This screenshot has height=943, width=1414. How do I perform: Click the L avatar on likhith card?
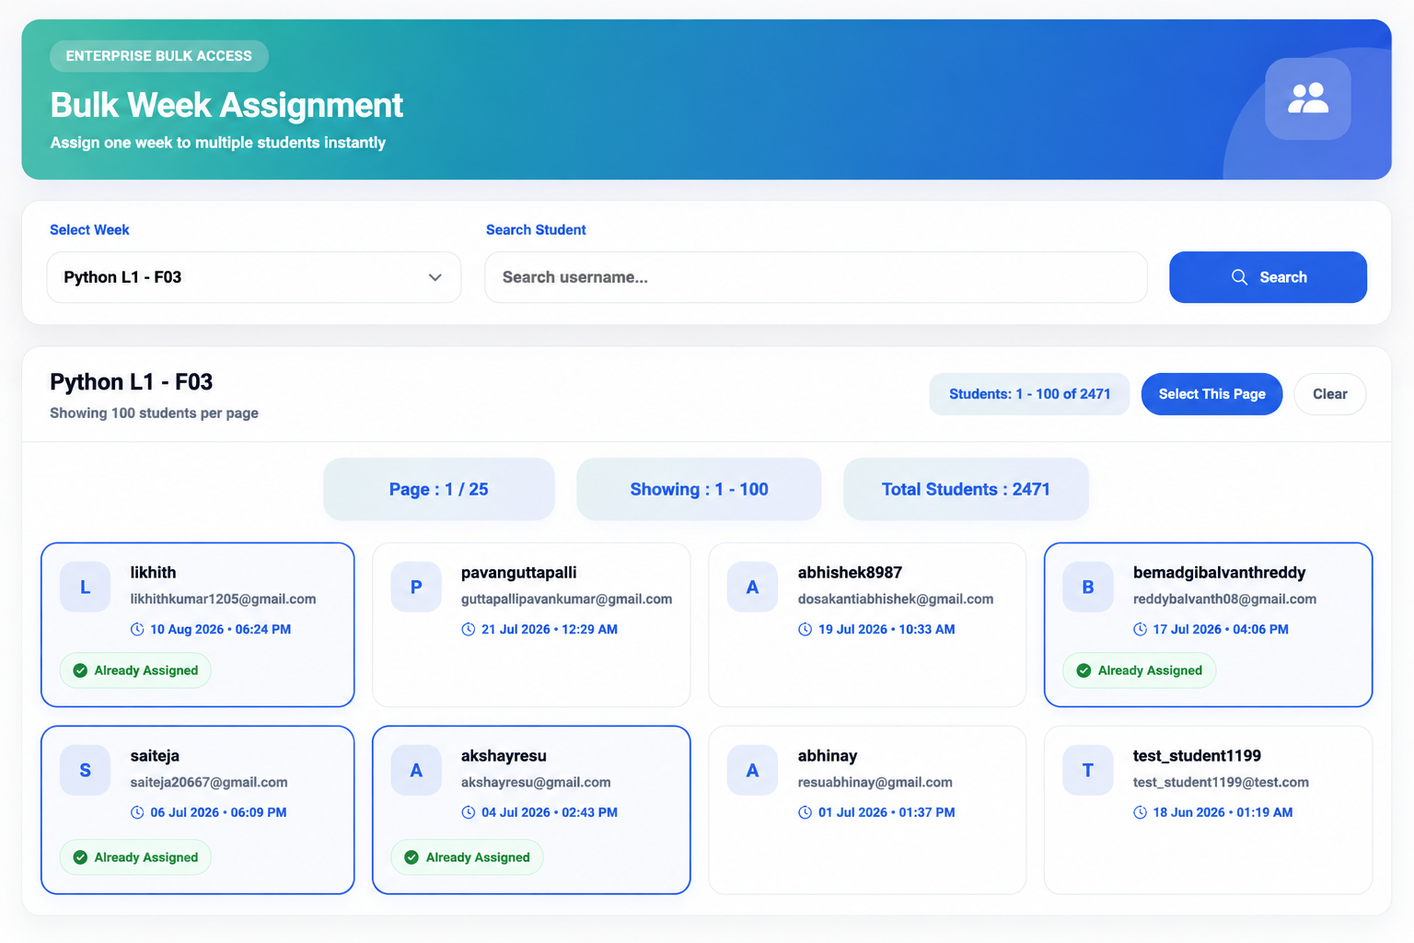pyautogui.click(x=85, y=587)
